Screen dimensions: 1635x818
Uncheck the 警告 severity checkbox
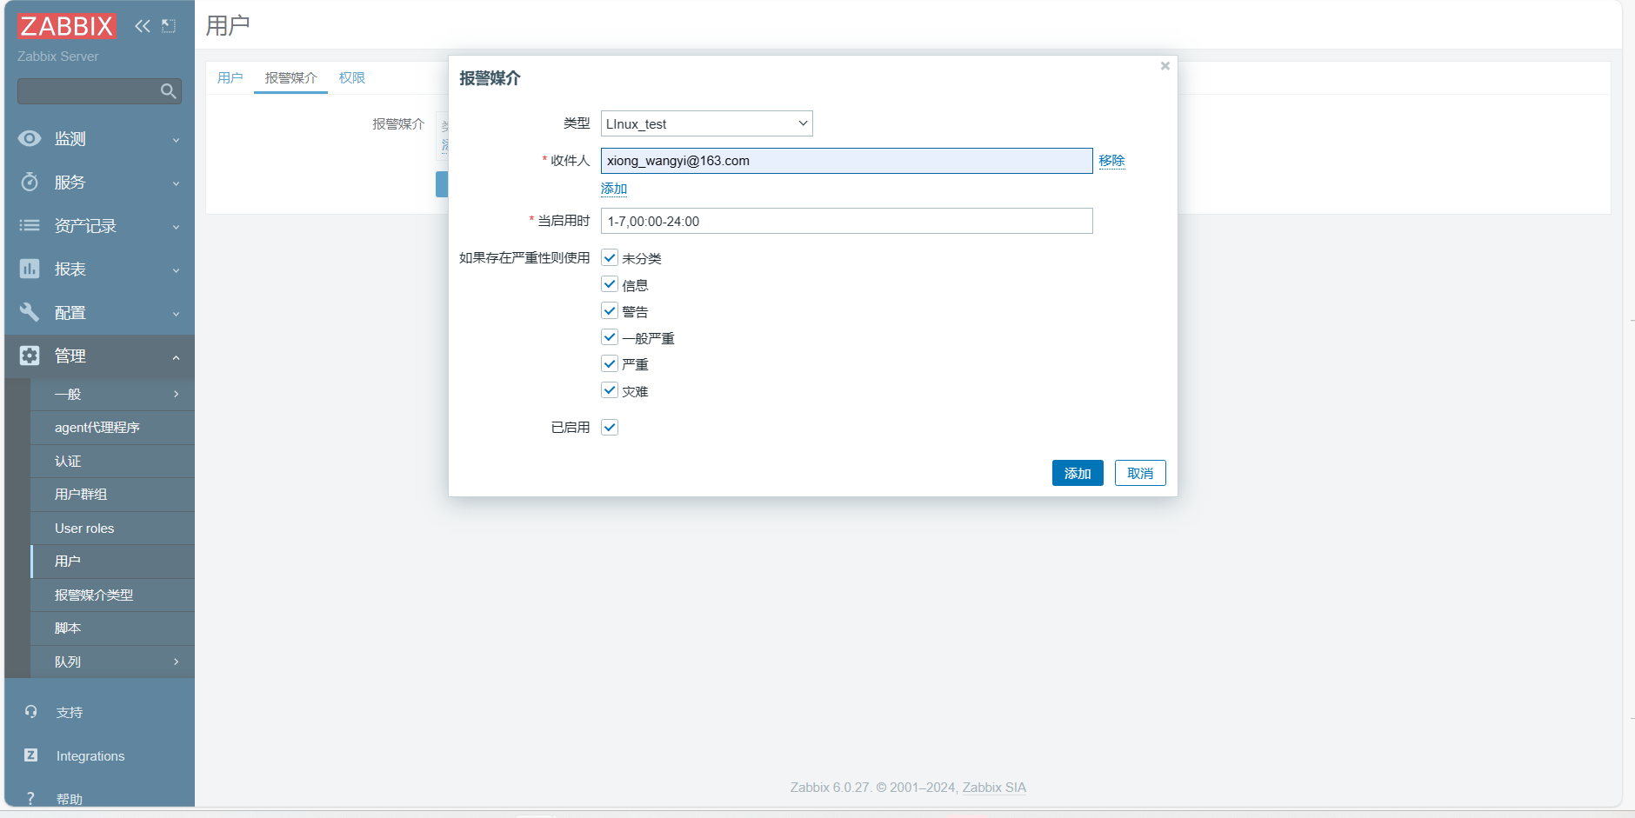pos(610,310)
